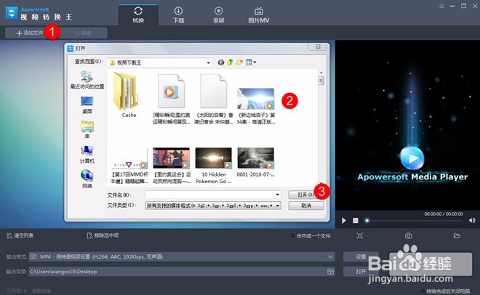Click the output format icon next to MP4
The image size is (480, 295).
pos(33,256)
